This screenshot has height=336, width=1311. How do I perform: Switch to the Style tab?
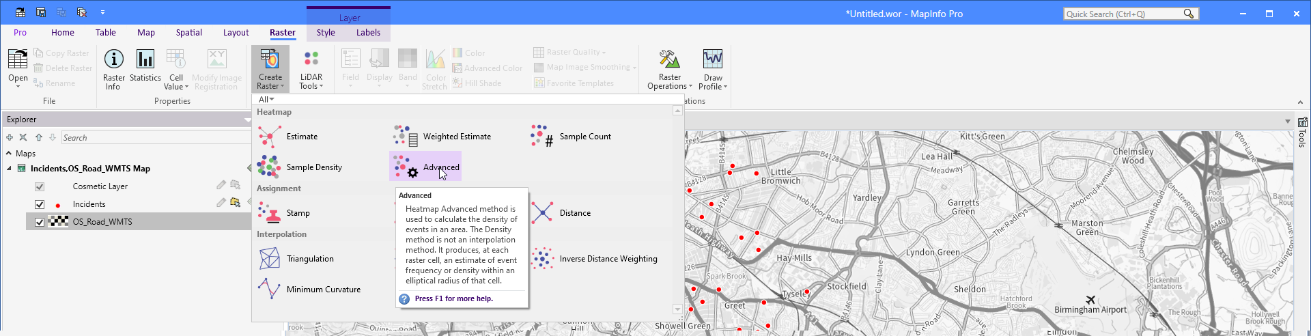click(x=326, y=32)
